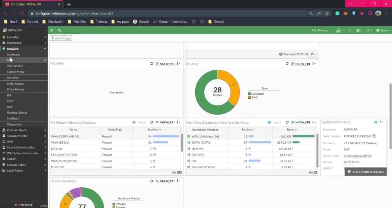Open the VPN menu
Viewport: 392px width, 208px height.
[24, 141]
